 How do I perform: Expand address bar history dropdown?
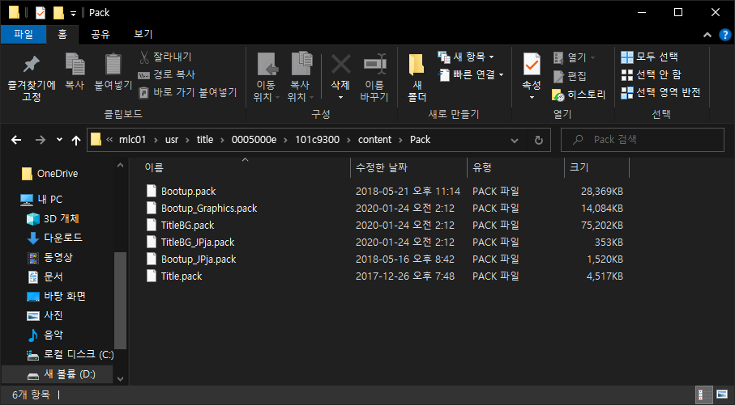pyautogui.click(x=515, y=140)
